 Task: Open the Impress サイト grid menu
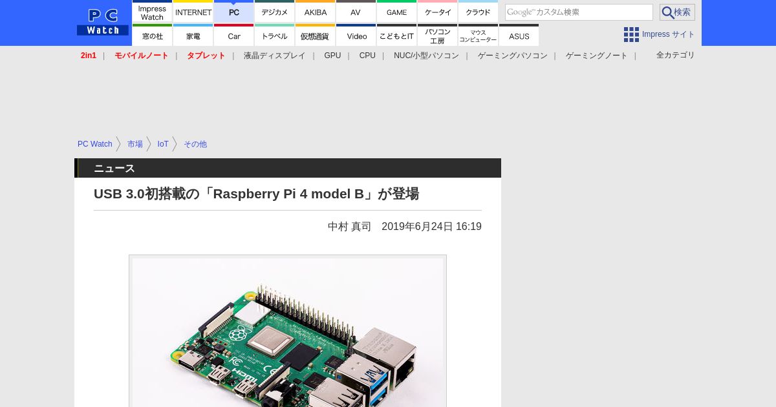[659, 34]
